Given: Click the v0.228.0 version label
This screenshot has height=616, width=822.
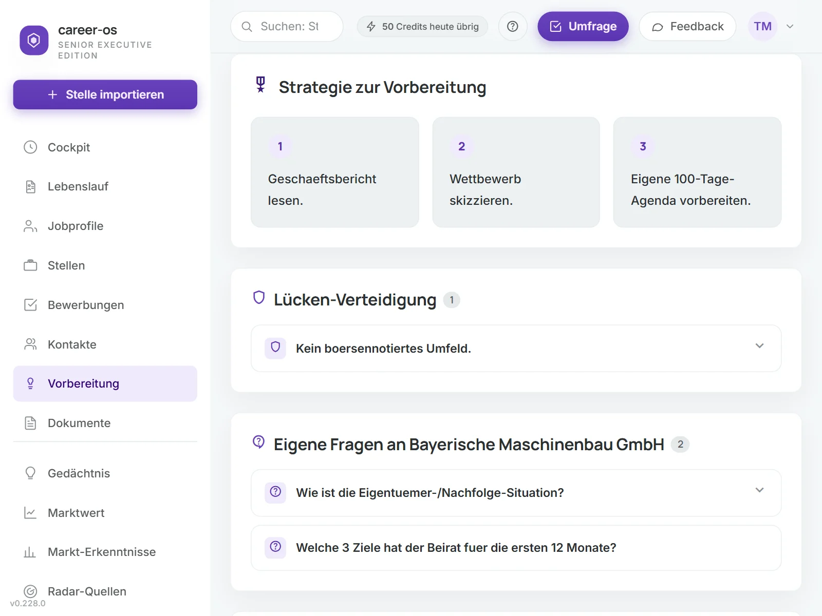Looking at the screenshot, I should pyautogui.click(x=28, y=604).
